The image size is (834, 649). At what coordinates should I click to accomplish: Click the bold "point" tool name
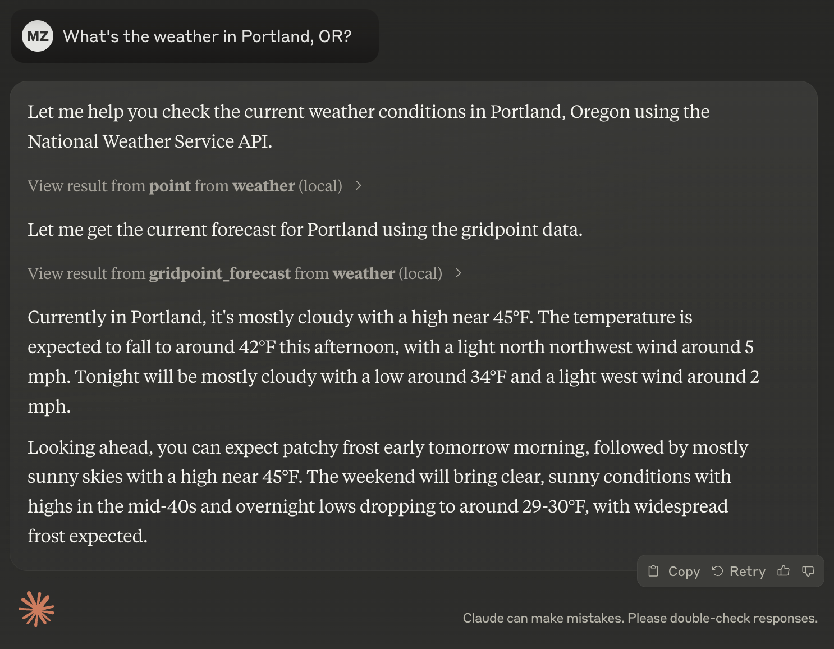pyautogui.click(x=169, y=186)
